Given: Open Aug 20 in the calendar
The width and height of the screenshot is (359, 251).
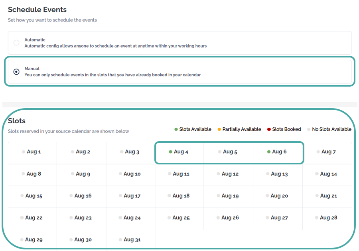Looking at the screenshot, I should [277, 196].
